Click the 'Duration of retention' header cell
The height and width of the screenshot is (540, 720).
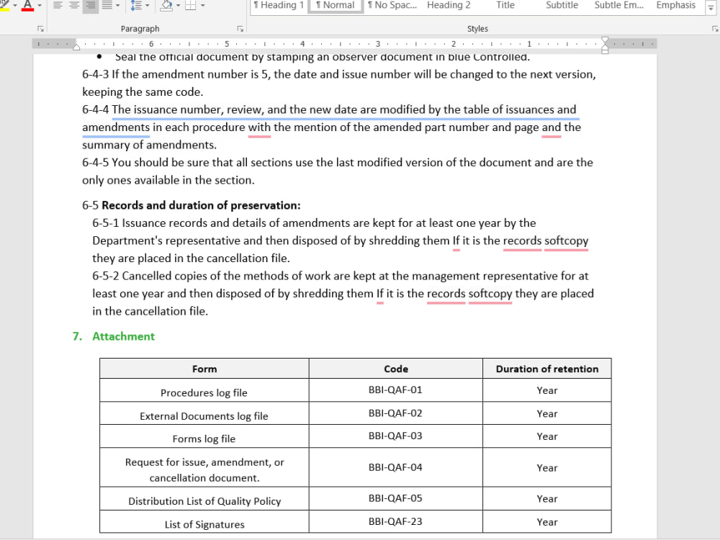coord(547,369)
